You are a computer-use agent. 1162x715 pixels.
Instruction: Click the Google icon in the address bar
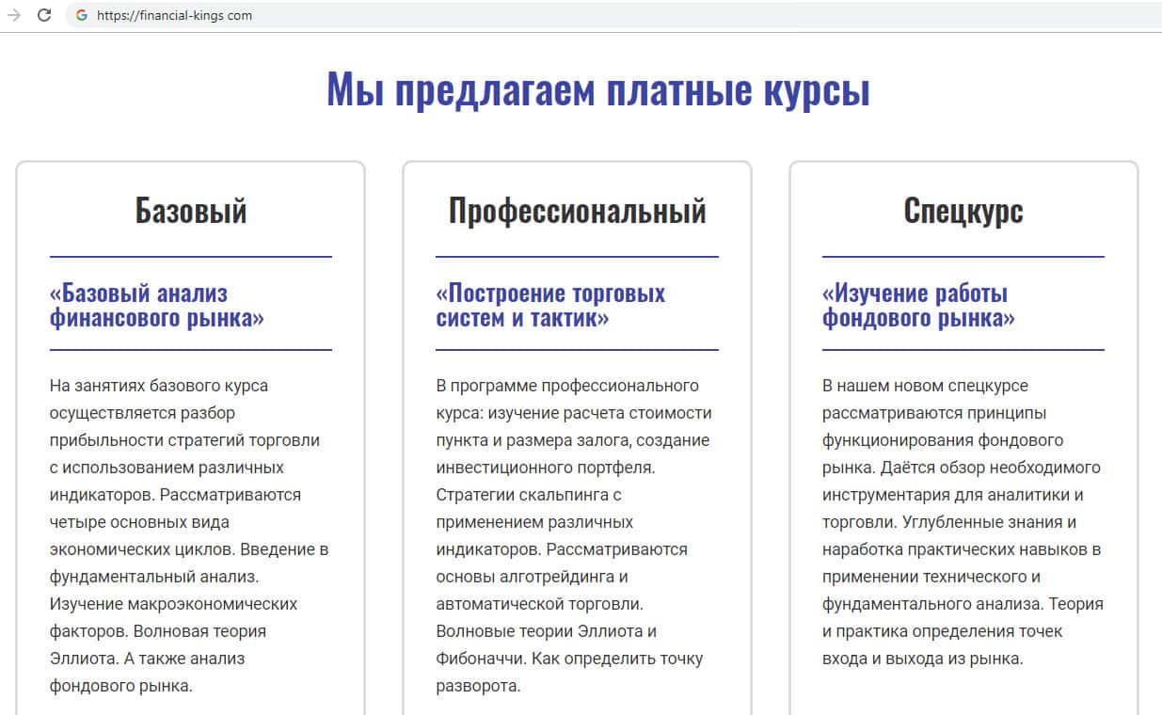tap(81, 15)
